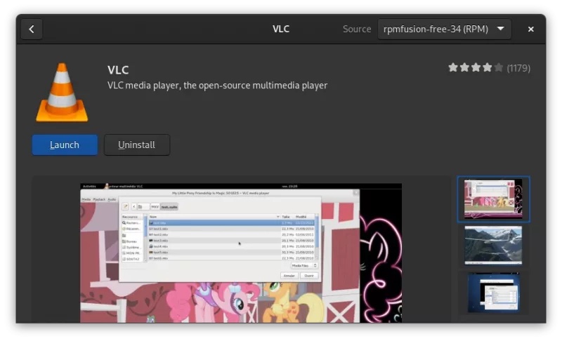Open the Source dropdown rpmfusion-free-34 (RPM)
Screen dimensions: 562x341
coord(444,29)
